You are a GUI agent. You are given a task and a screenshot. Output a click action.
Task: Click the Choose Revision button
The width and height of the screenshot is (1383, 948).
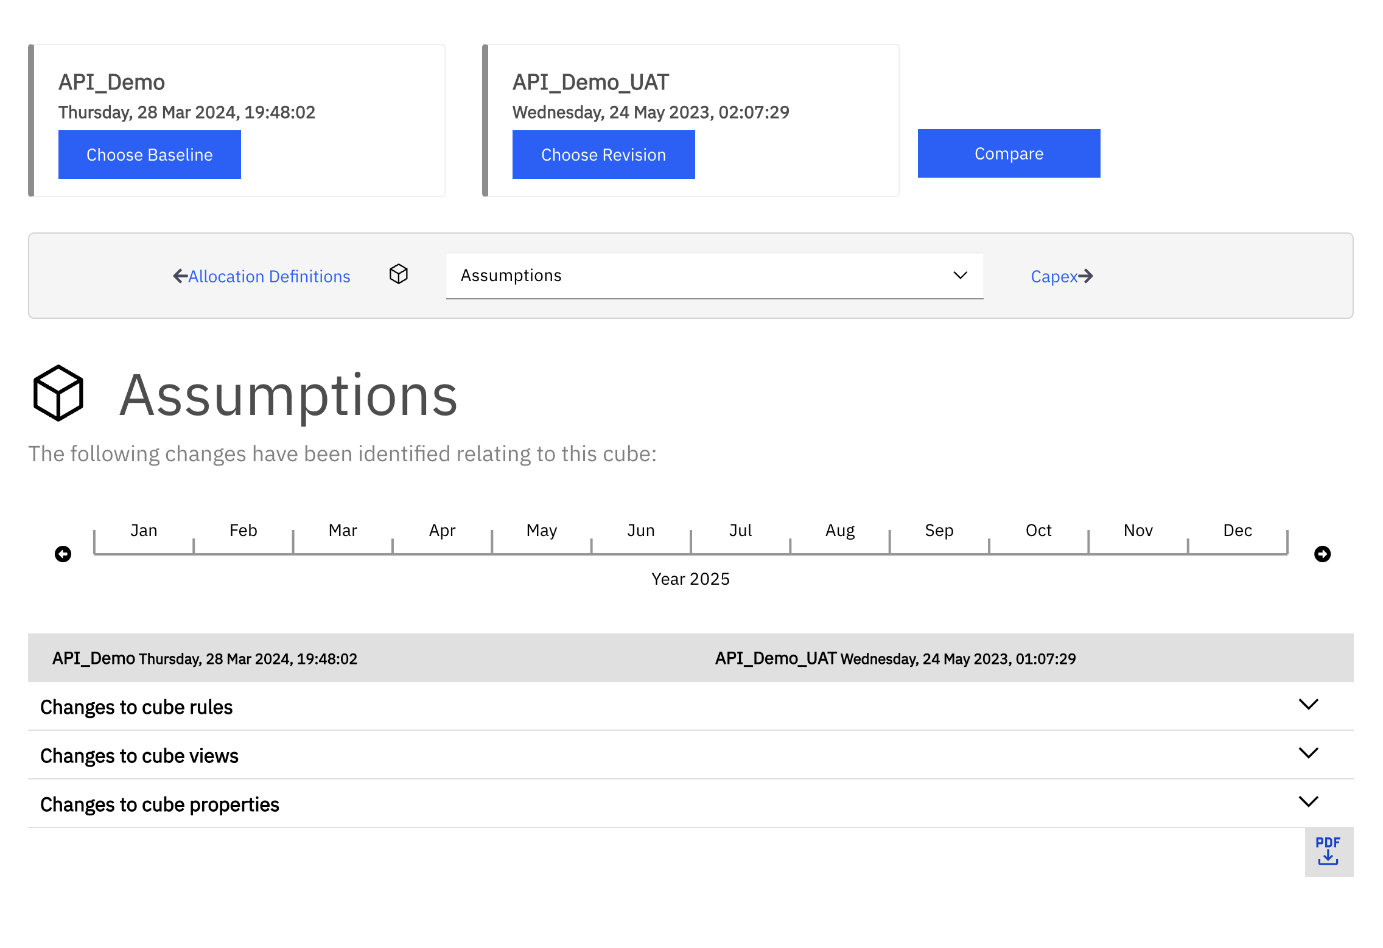point(604,155)
